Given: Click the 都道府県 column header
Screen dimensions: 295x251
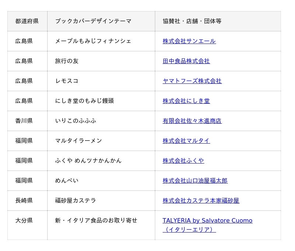Looking at the screenshot, I should tap(27, 21).
